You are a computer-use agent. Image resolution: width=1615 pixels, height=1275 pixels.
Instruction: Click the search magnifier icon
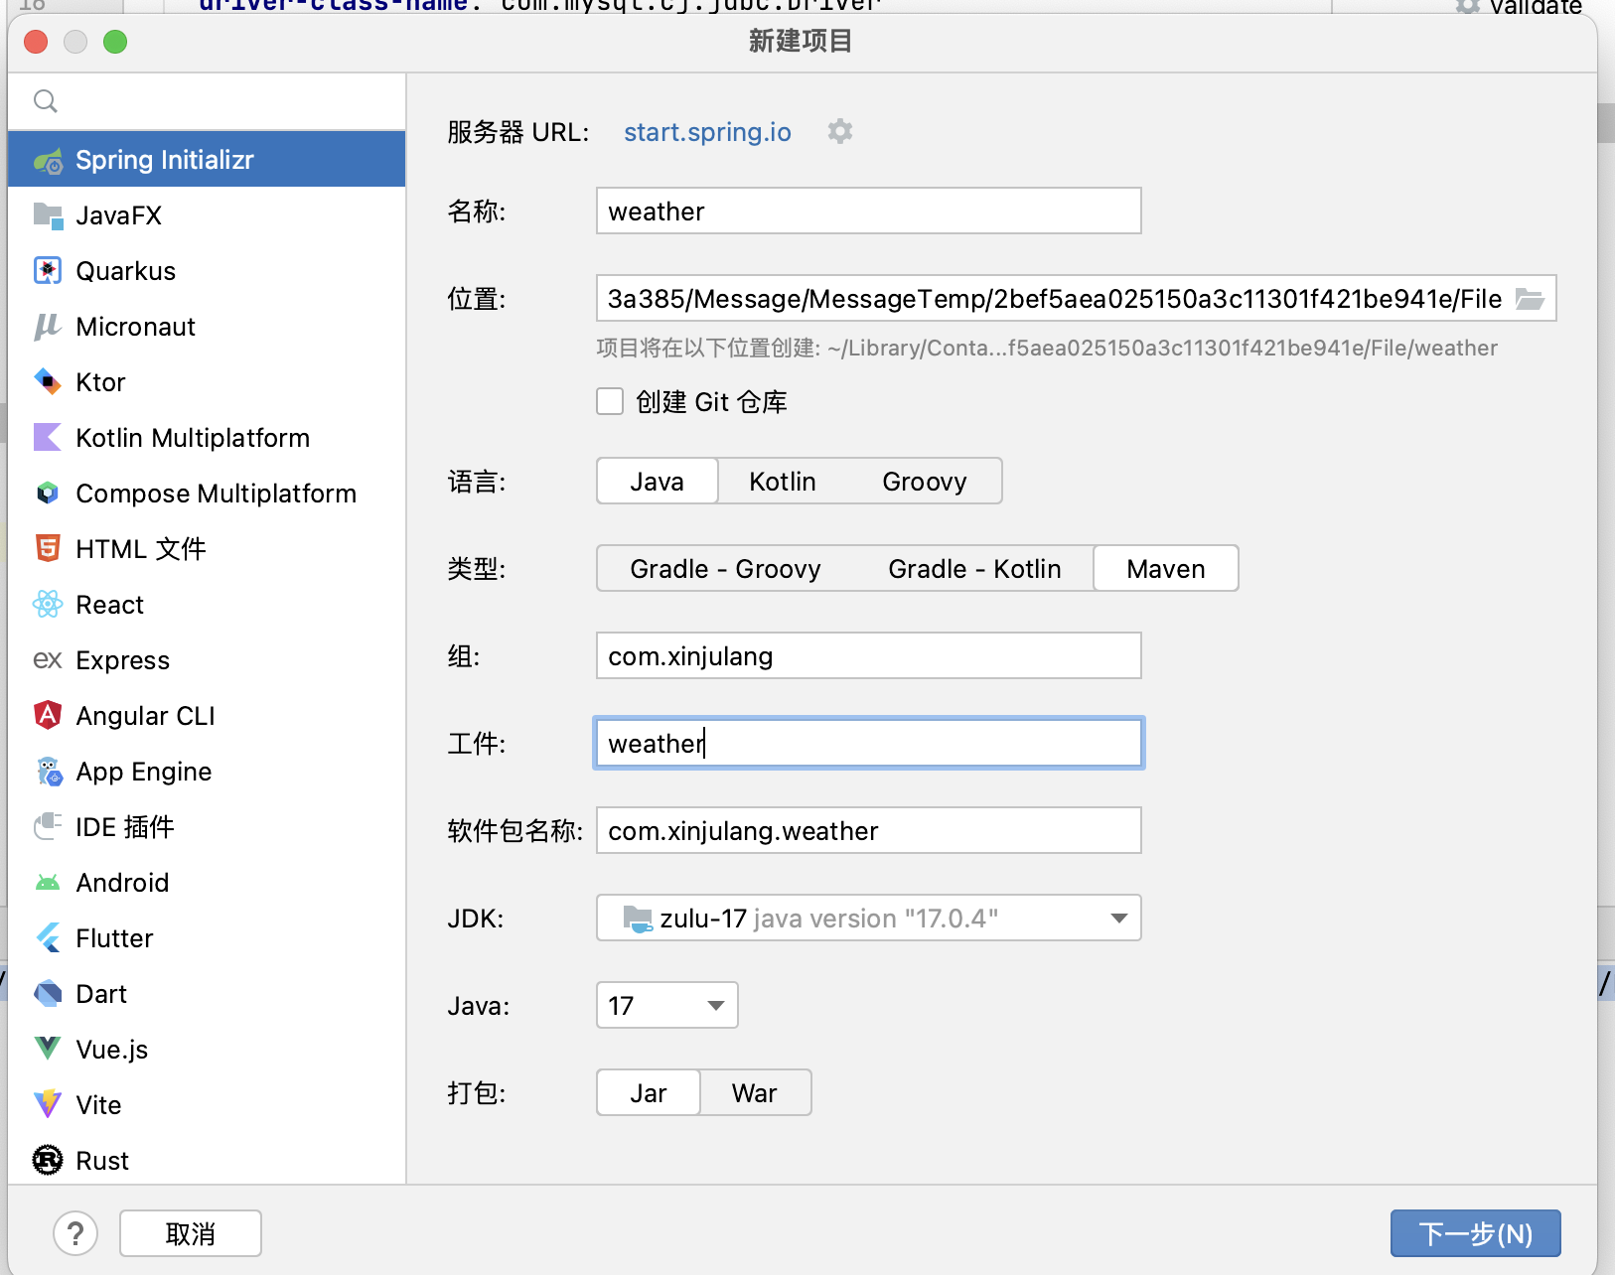[x=46, y=101]
